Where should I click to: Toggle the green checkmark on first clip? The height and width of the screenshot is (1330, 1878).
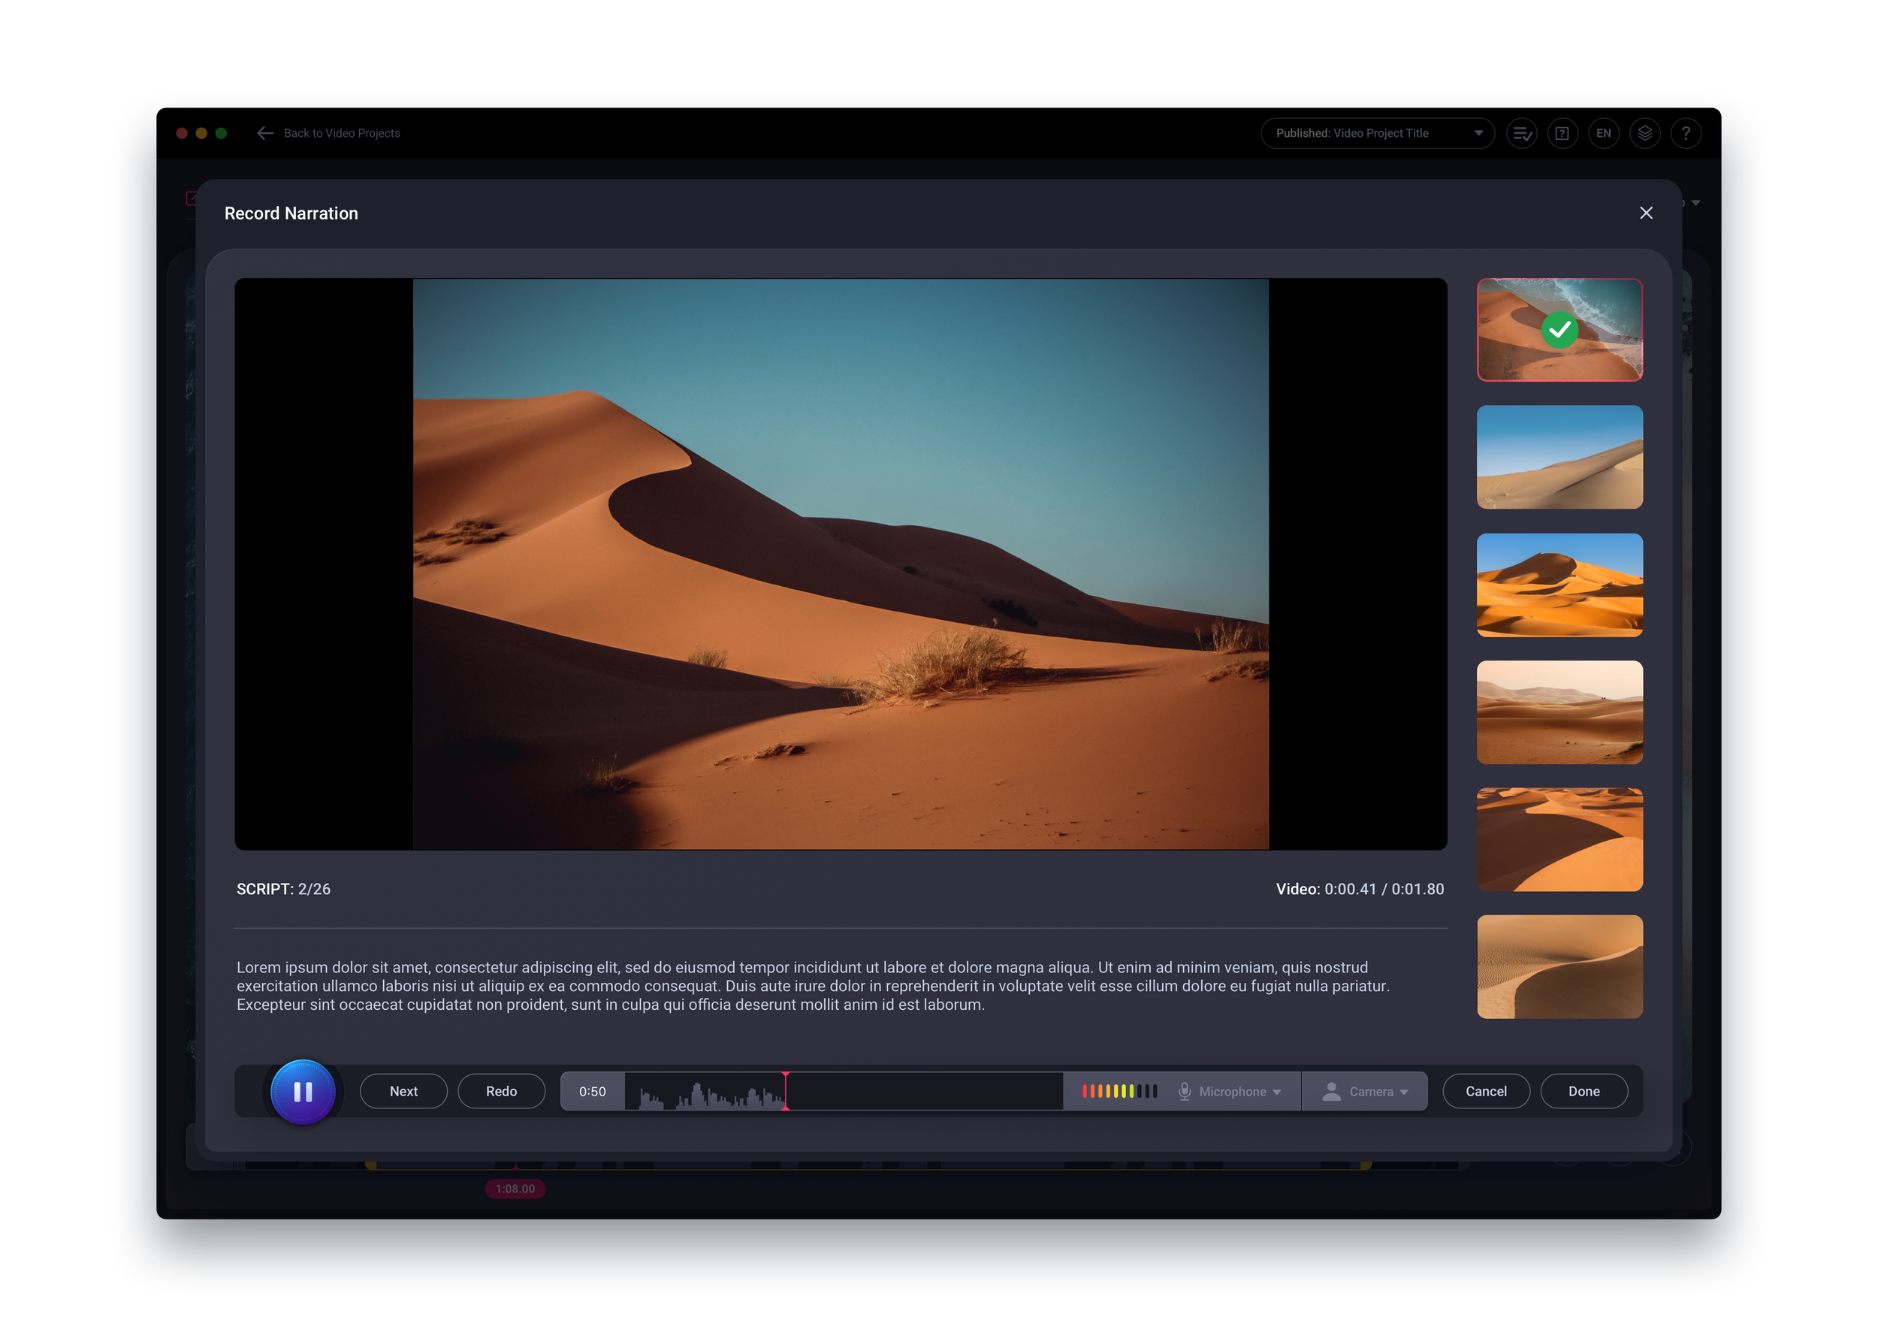point(1559,330)
